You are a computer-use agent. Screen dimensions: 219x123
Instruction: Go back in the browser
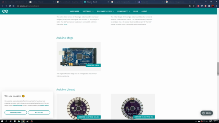[2, 6]
